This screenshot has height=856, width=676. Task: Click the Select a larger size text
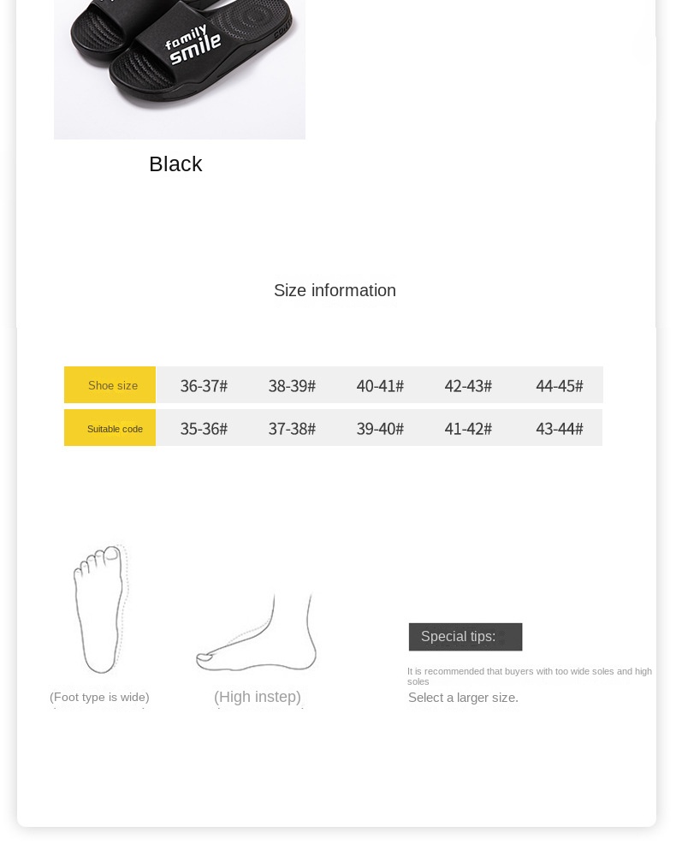coord(463,698)
